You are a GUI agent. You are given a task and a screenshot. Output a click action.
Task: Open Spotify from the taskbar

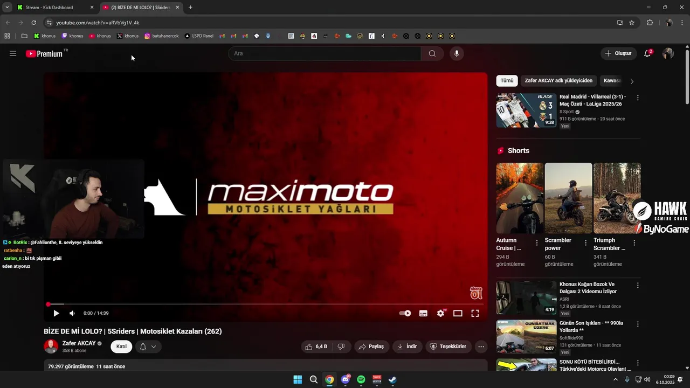(361, 379)
